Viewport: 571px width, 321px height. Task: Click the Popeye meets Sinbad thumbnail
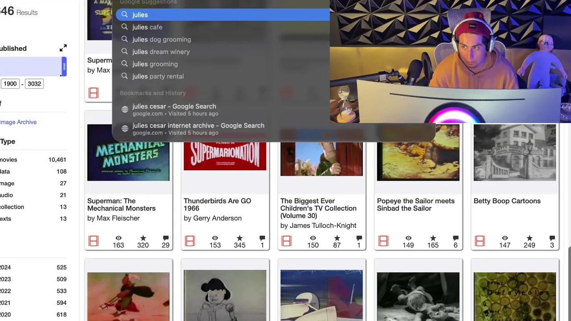[418, 152]
